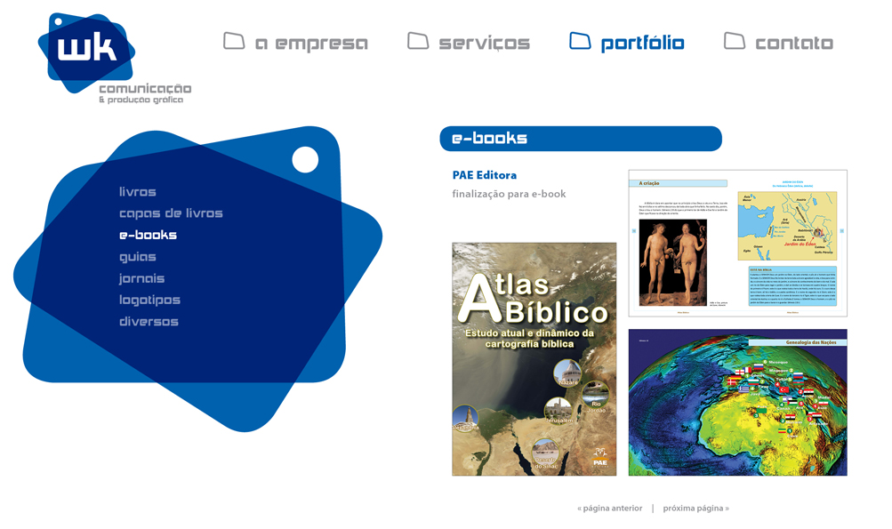Click the folder icon beside a empresa
The width and height of the screenshot is (892, 529).
click(234, 41)
